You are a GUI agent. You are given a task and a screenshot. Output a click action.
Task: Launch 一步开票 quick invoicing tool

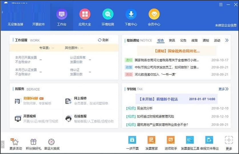[x=132, y=140]
